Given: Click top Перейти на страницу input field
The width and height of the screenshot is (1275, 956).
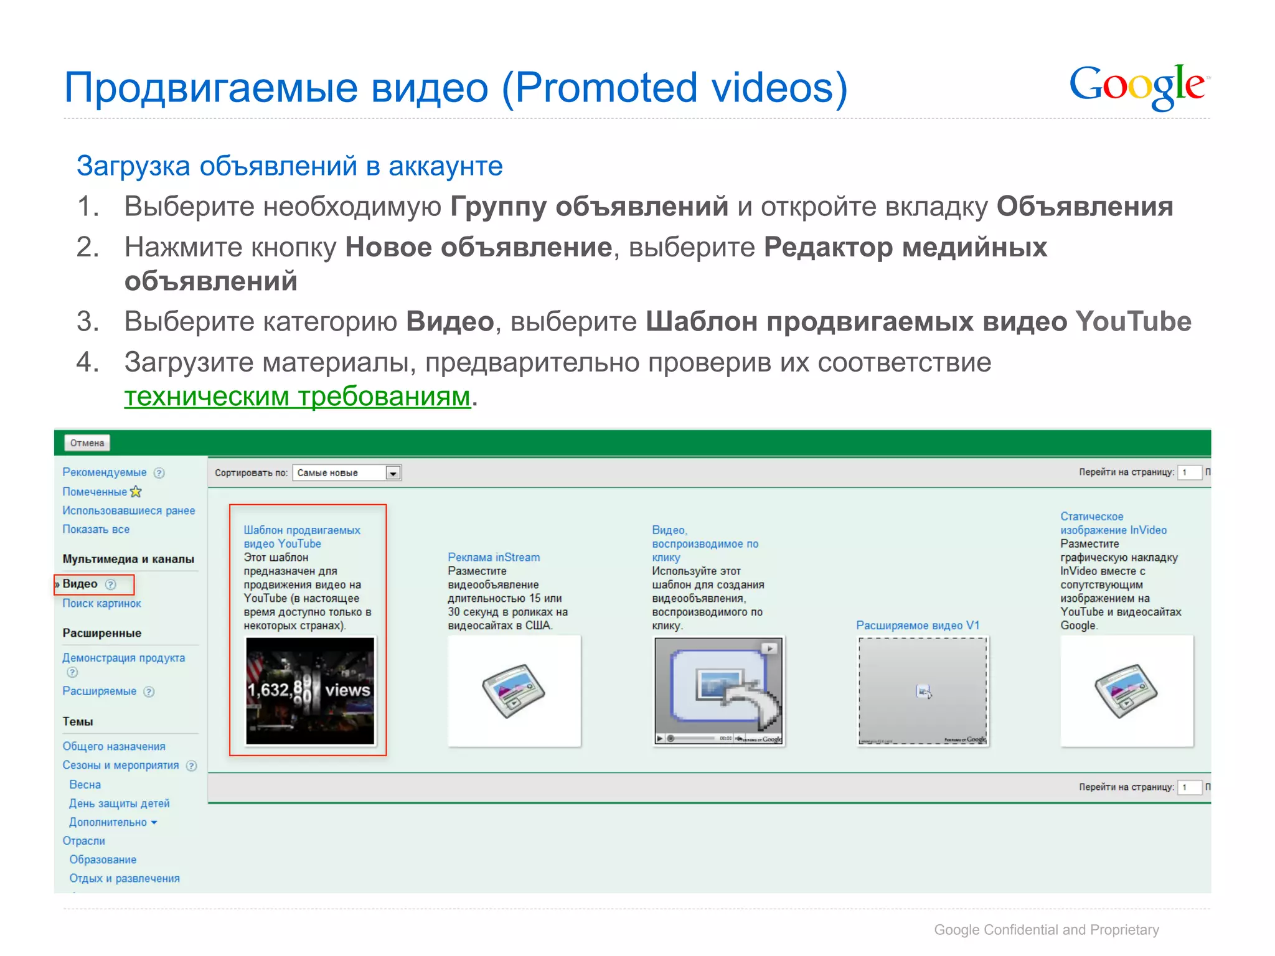Looking at the screenshot, I should (1189, 472).
